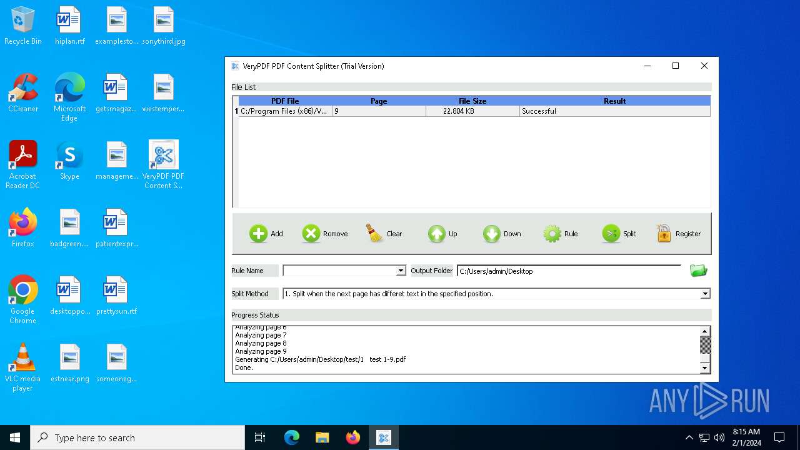Click the 'Done.' log line
Viewport: 800px width, 450px height.
[x=244, y=367]
